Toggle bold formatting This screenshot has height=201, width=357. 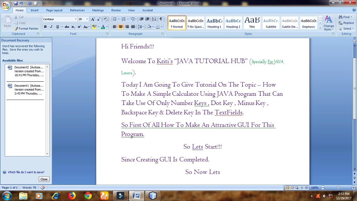45,27
